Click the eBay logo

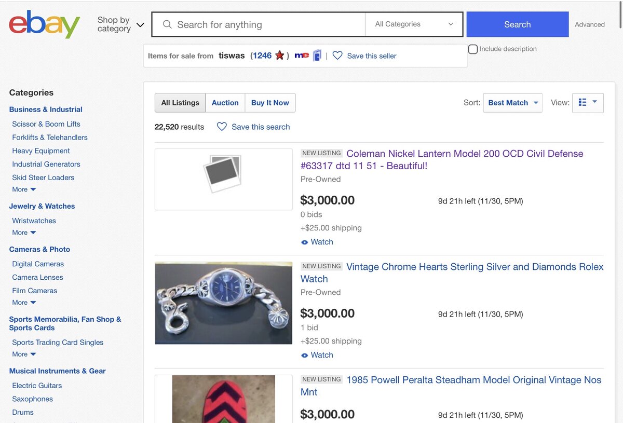pos(44,24)
